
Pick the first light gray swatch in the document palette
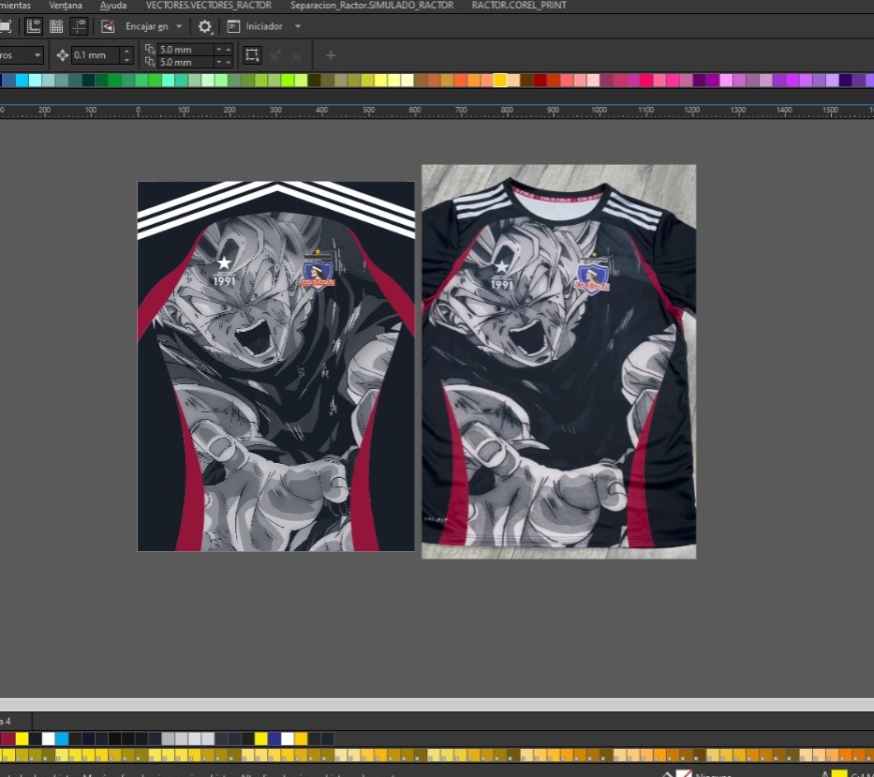pos(168,739)
